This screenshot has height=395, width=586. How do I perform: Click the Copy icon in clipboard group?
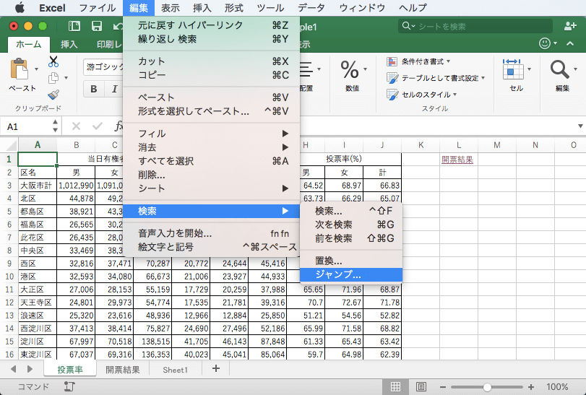[x=53, y=78]
